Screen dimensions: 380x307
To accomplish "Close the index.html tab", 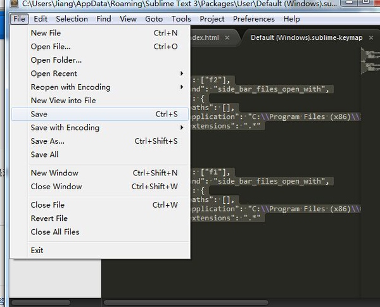I will tap(227, 38).
